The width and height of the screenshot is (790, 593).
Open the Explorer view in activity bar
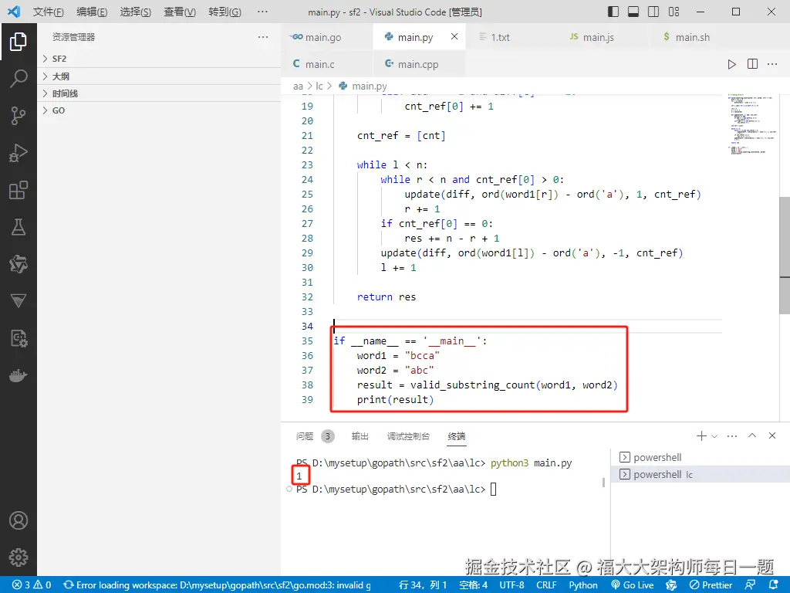point(19,42)
